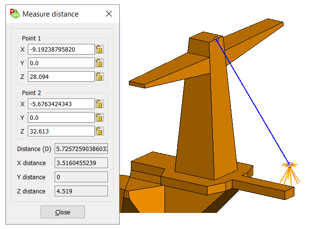This screenshot has height=229, width=311.
Task: Select the Point 1 Y value field
Action: pyautogui.click(x=61, y=63)
